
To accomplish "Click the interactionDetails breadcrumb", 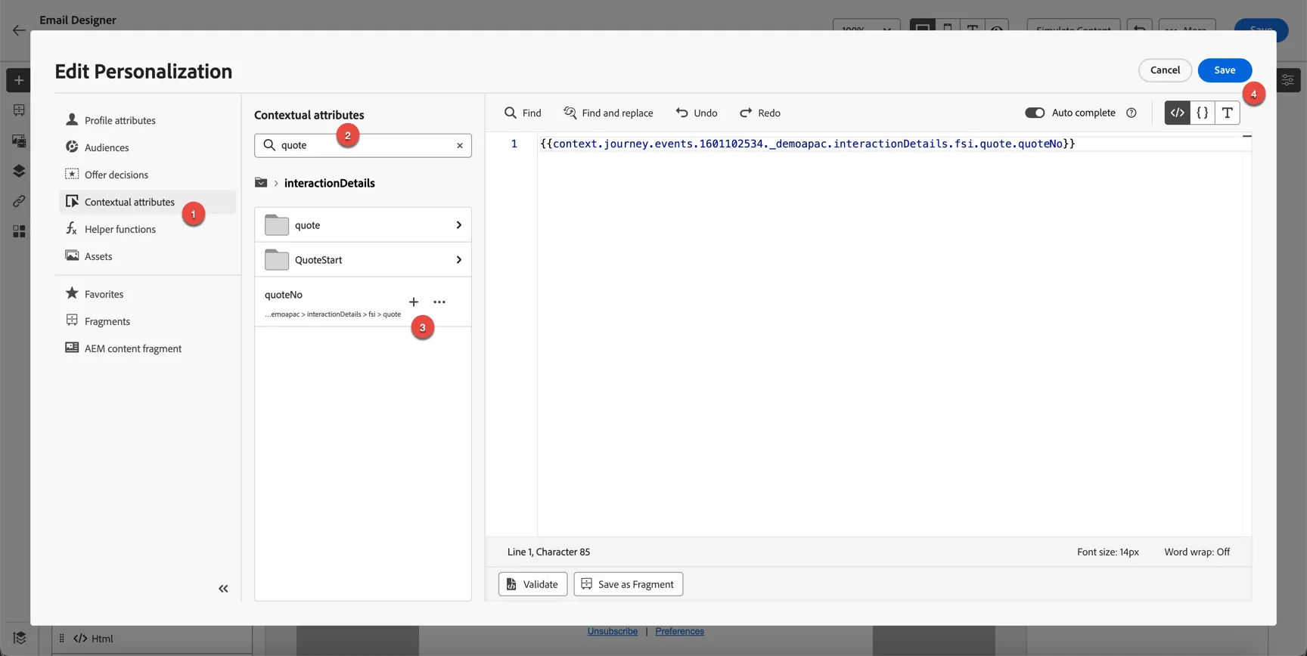I will click(330, 183).
